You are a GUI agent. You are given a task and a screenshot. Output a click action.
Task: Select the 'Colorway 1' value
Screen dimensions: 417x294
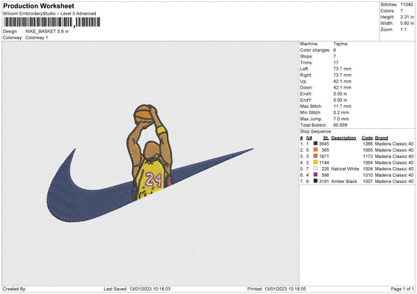tap(37, 37)
